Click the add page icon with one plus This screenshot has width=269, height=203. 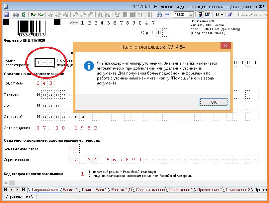pyautogui.click(x=75, y=15)
